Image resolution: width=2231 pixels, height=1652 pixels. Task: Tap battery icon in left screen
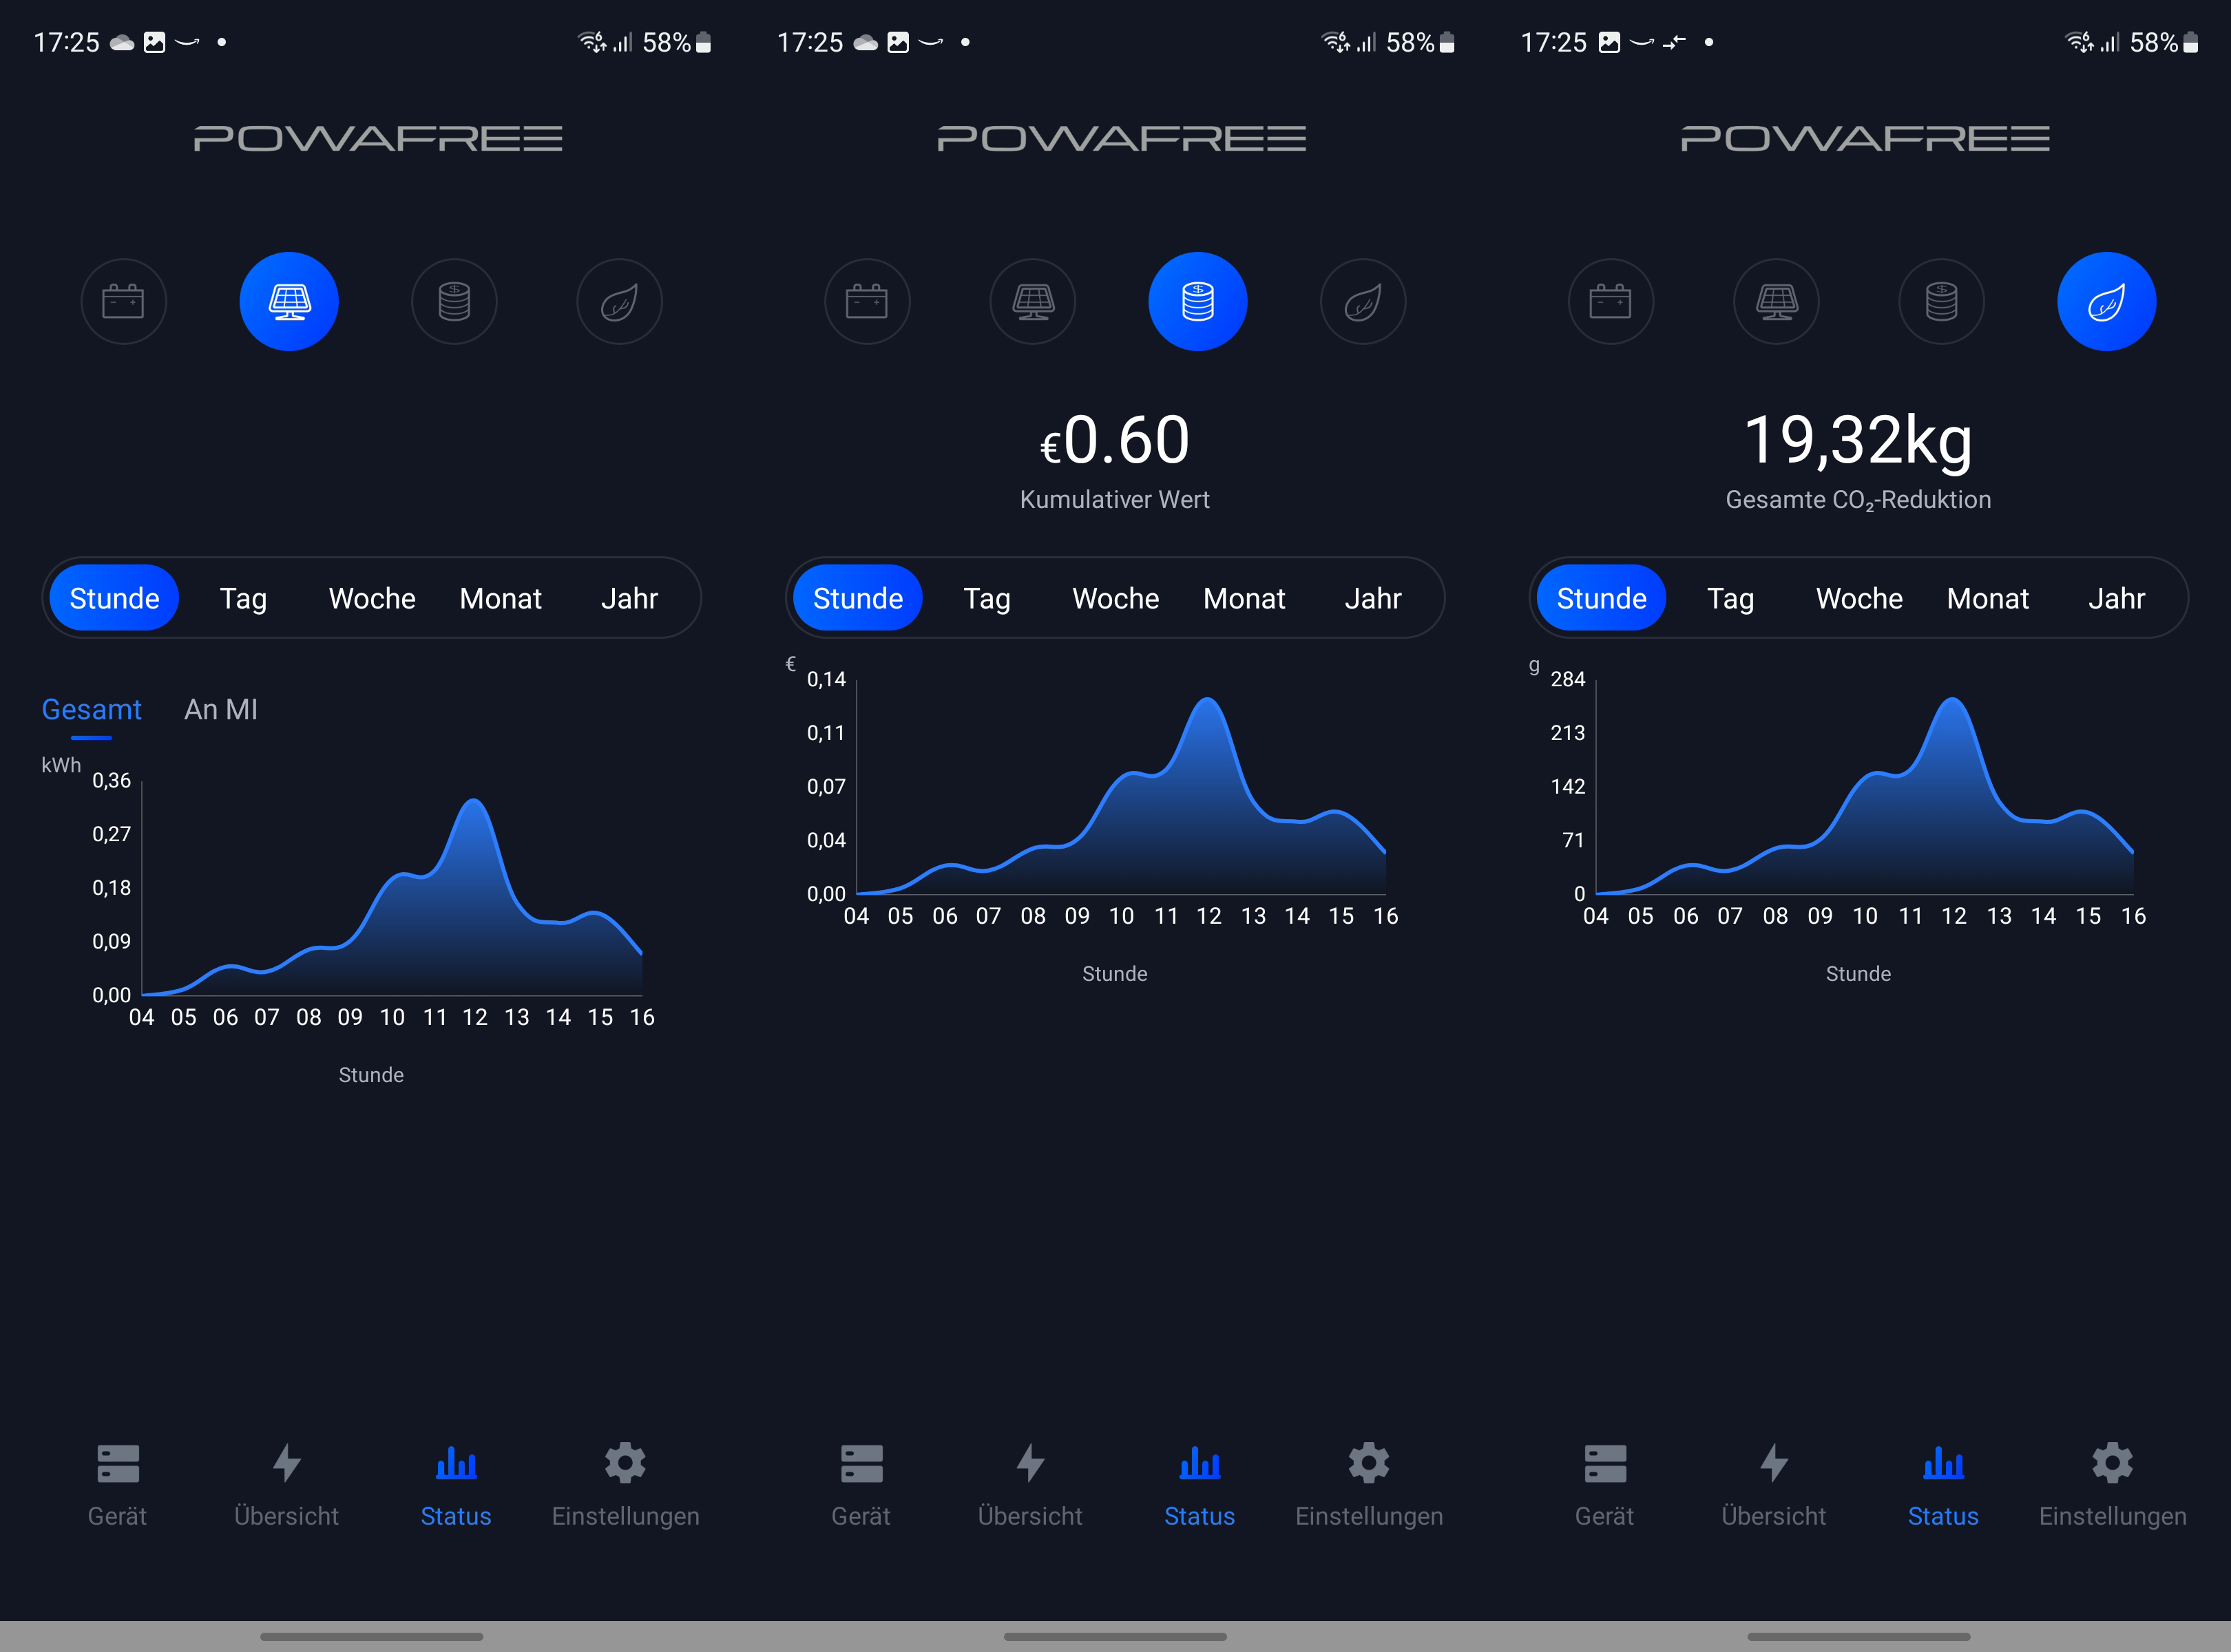point(123,301)
